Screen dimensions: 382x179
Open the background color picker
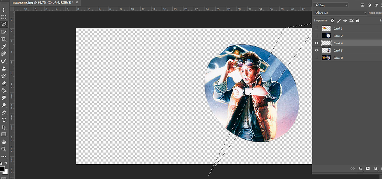[x=6, y=172]
